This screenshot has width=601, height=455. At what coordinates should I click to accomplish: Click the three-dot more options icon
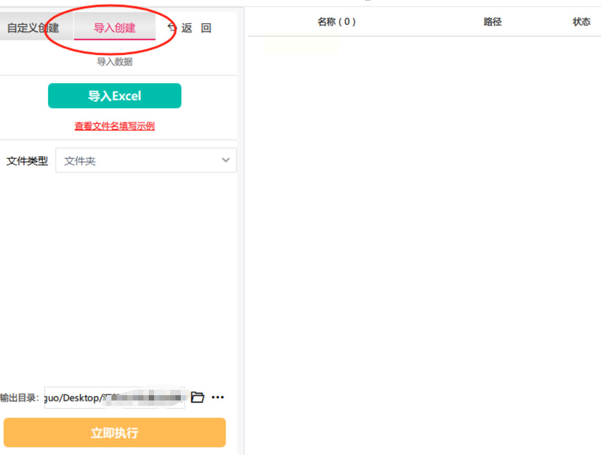pyautogui.click(x=218, y=398)
